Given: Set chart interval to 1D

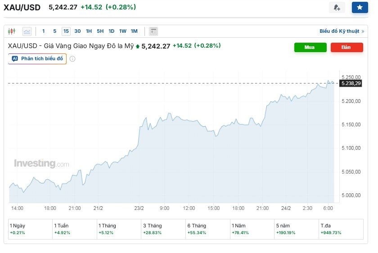Looking at the screenshot, I should tap(111, 31).
